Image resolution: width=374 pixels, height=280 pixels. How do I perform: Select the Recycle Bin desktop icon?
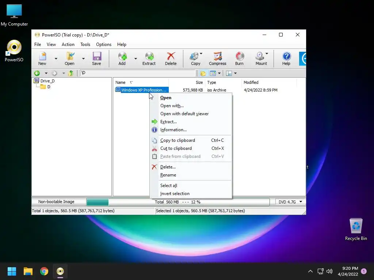[356, 230]
